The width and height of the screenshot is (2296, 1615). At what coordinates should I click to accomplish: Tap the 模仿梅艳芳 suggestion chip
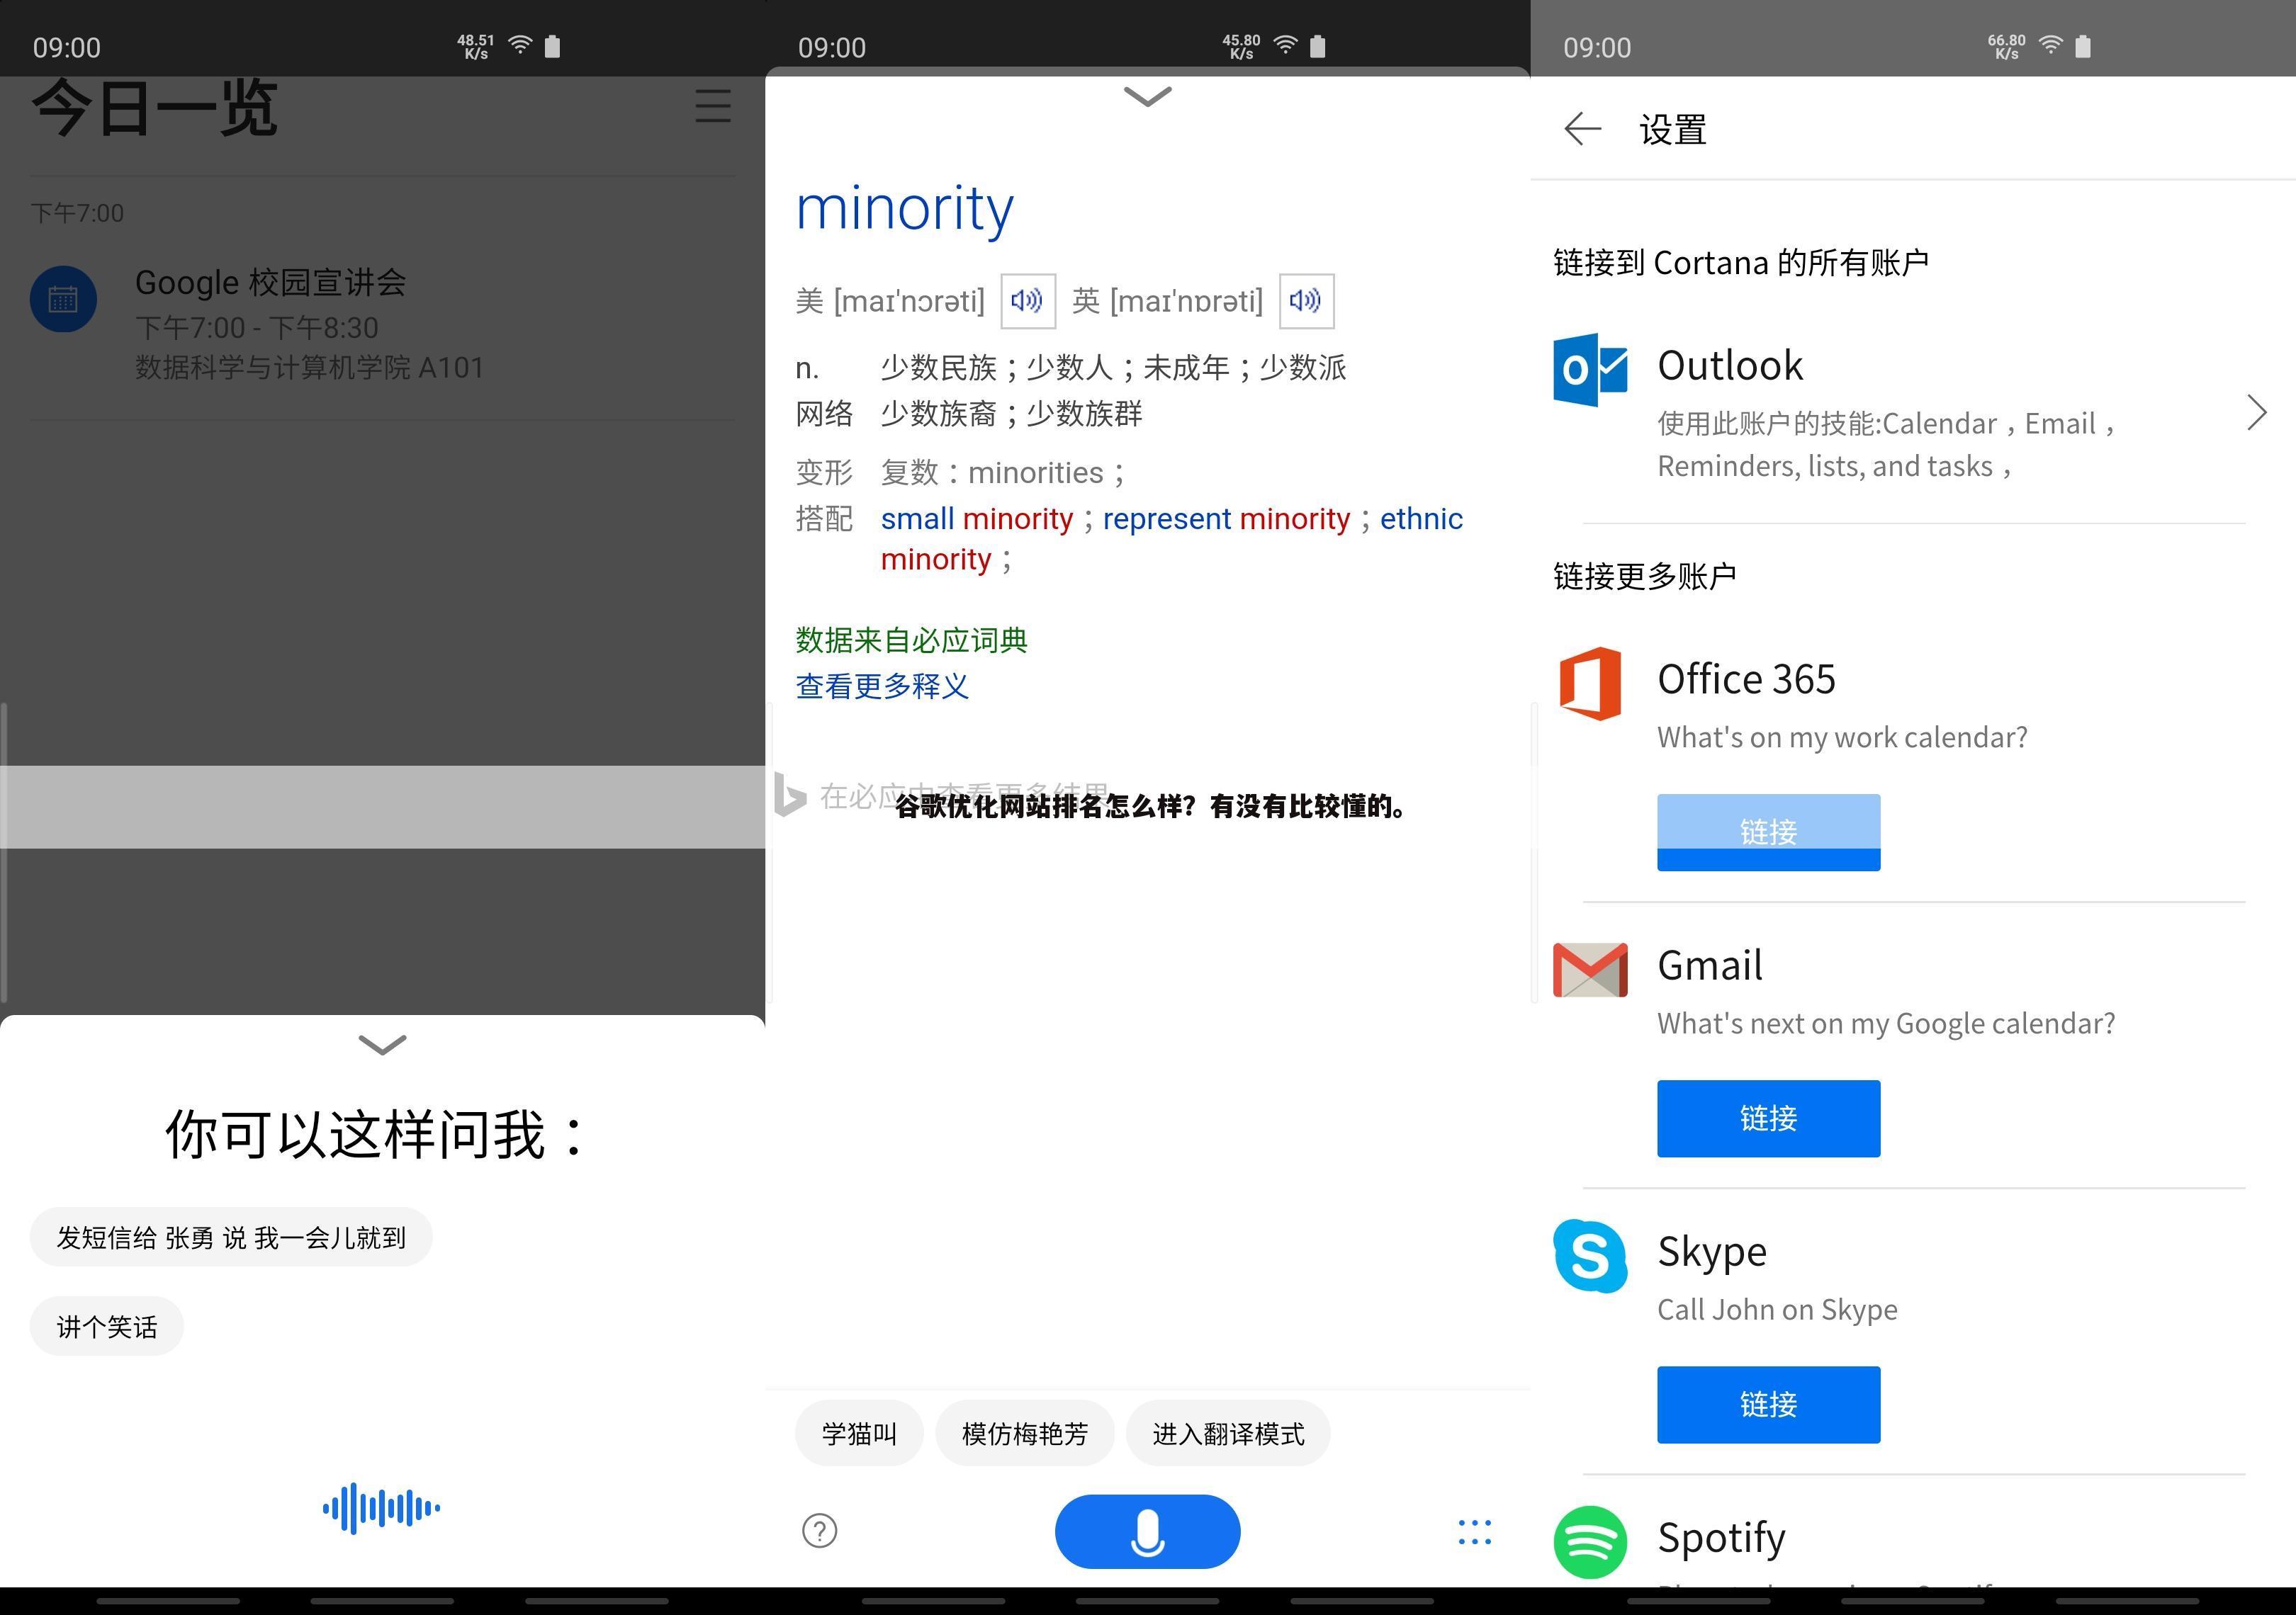[x=1024, y=1434]
